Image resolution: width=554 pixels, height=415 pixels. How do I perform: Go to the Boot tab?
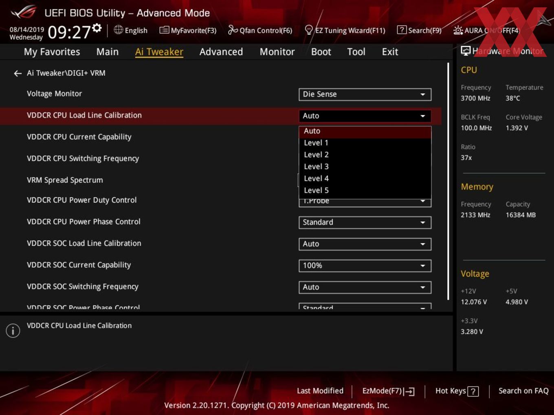321,52
